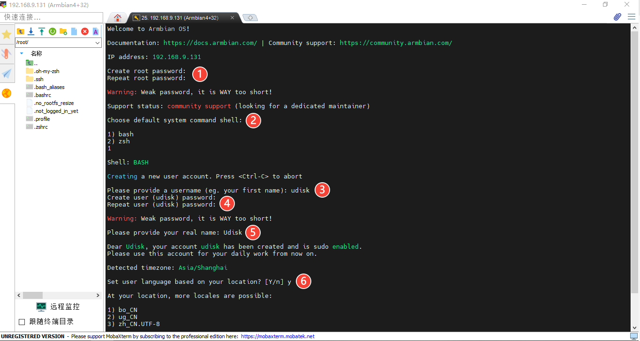Select the paper plane sidebar icon
This screenshot has height=341, width=640.
(7, 74)
